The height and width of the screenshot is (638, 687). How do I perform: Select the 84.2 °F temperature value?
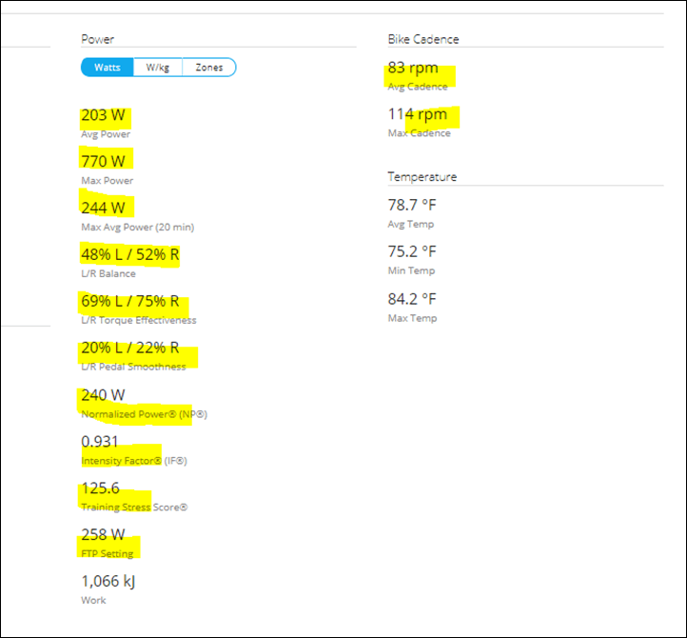click(x=412, y=299)
